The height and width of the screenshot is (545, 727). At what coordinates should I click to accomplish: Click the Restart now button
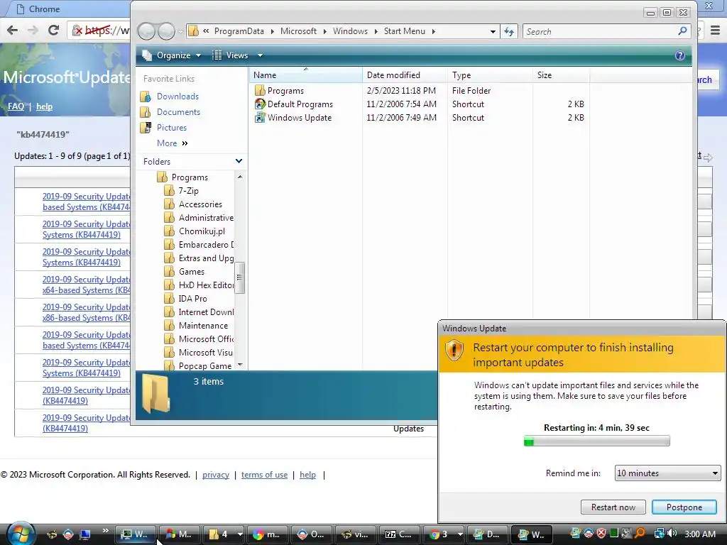(613, 507)
